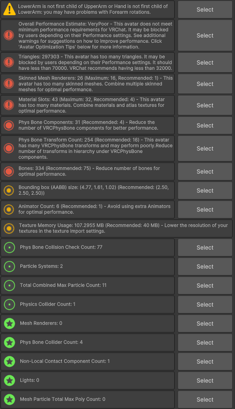Select Phys Bone Transform Count: 254 objects

[205, 148]
